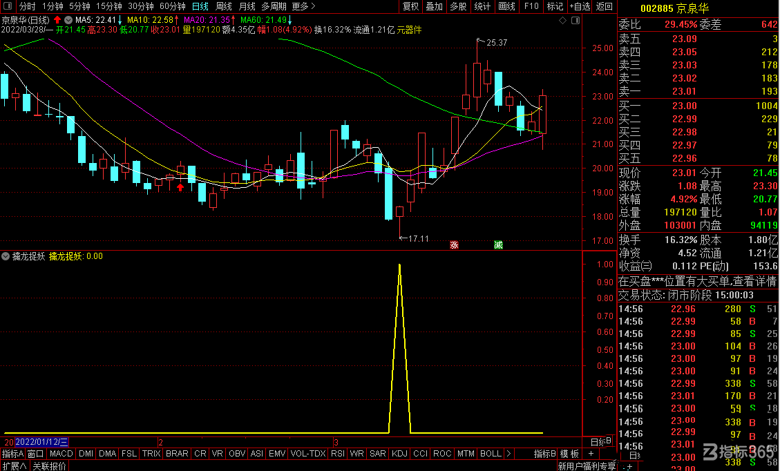The image size is (780, 471).
Task: Open the 模板 template tab
Action: coord(570,454)
